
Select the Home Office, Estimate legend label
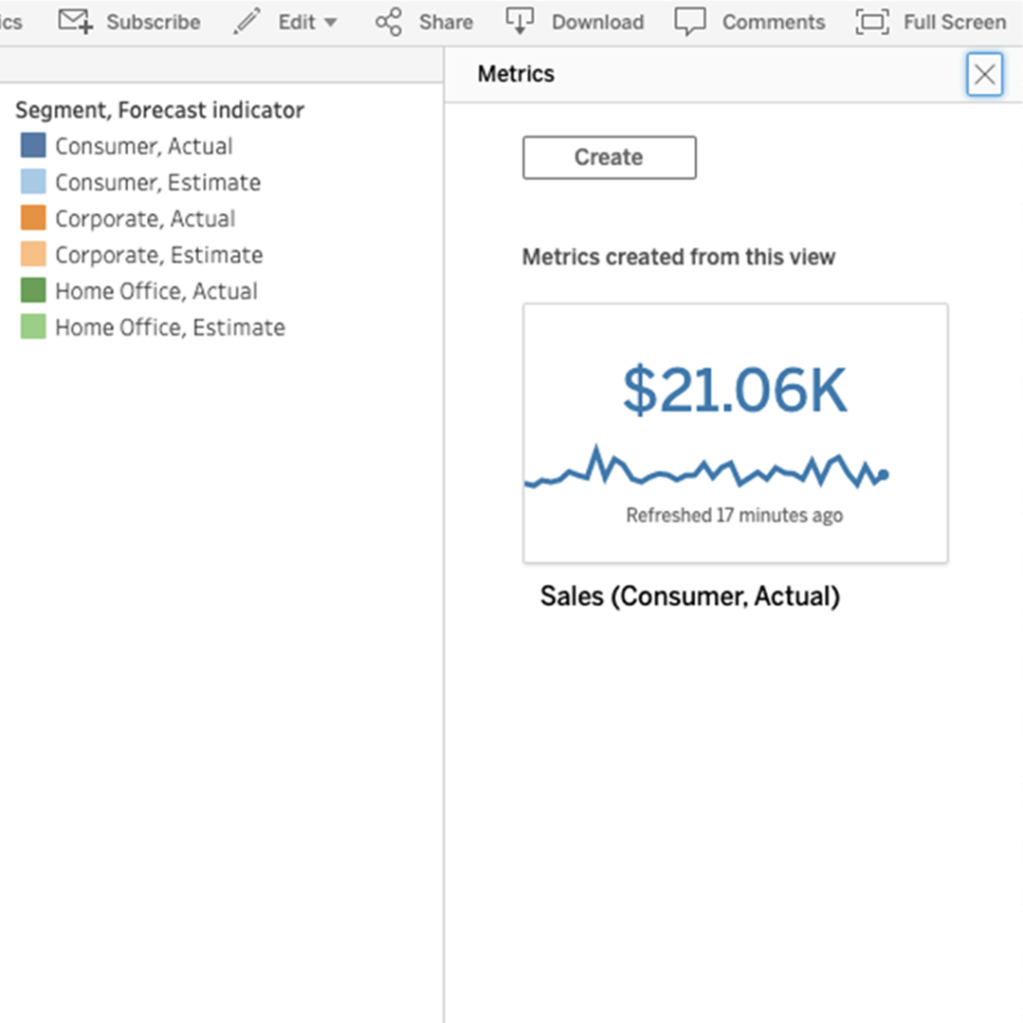(170, 327)
